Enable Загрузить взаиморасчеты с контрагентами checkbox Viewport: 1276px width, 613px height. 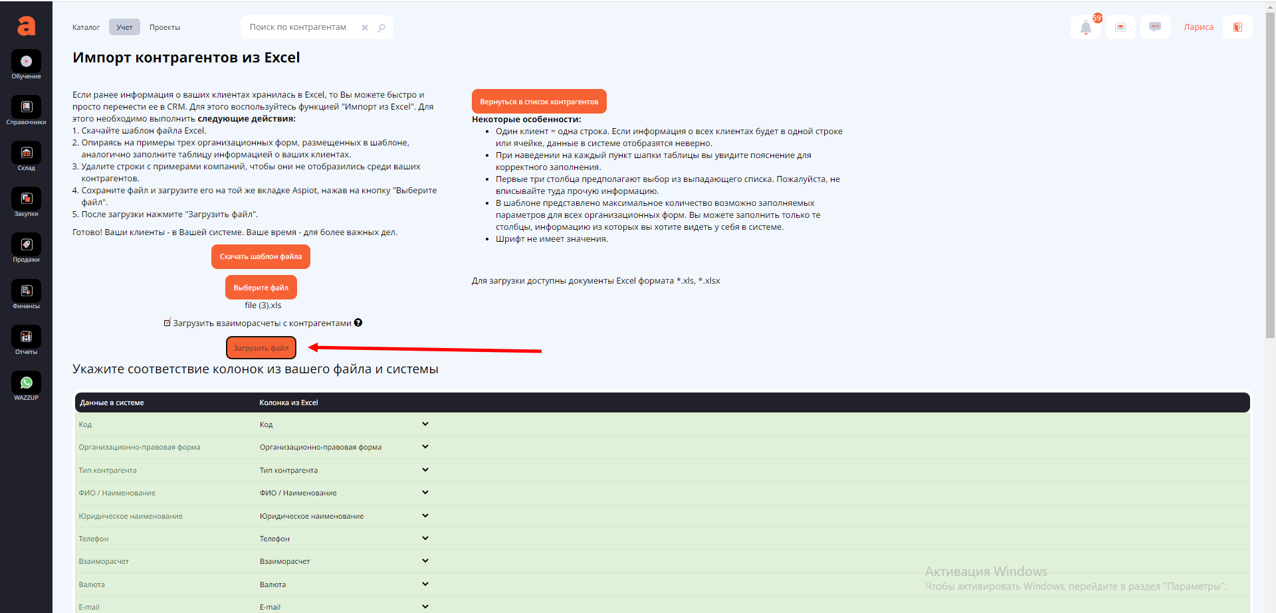tap(167, 323)
